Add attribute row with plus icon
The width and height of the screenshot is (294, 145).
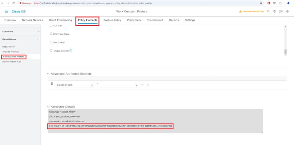(148, 85)
